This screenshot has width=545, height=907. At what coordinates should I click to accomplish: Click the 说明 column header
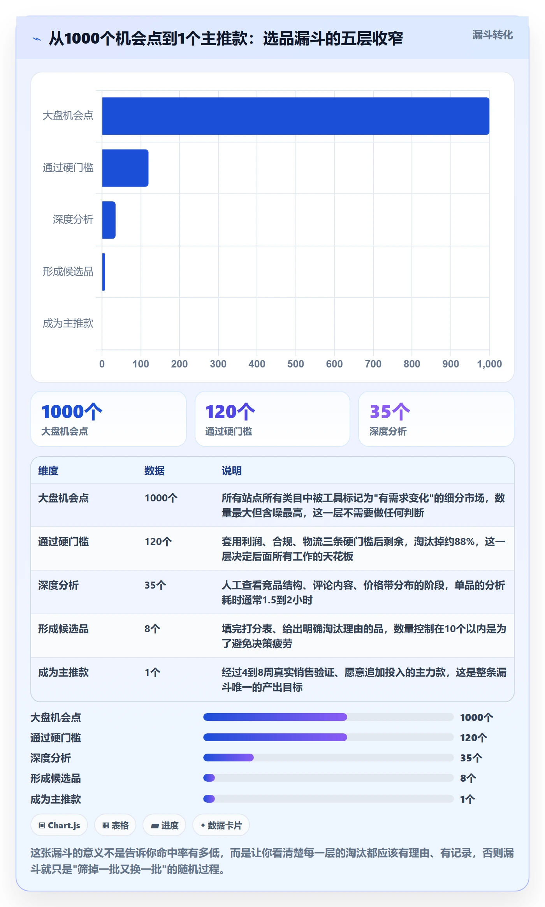(x=232, y=471)
